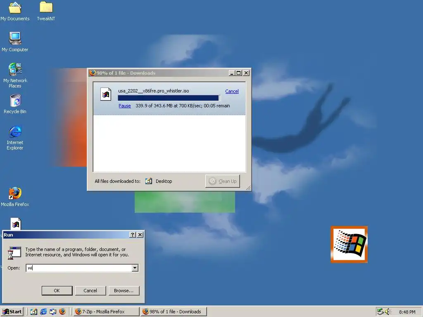Click the Desktop folder icon in Downloads window
This screenshot has height=317, width=423.
pyautogui.click(x=149, y=181)
